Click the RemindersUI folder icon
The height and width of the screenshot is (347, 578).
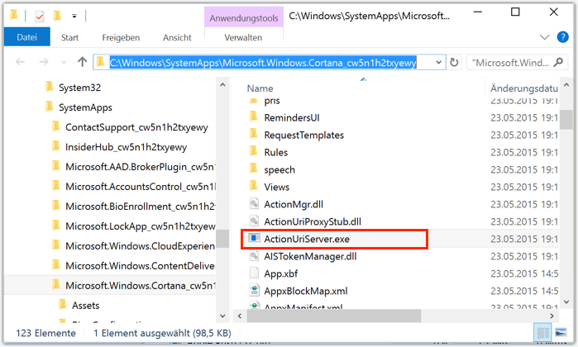click(254, 116)
